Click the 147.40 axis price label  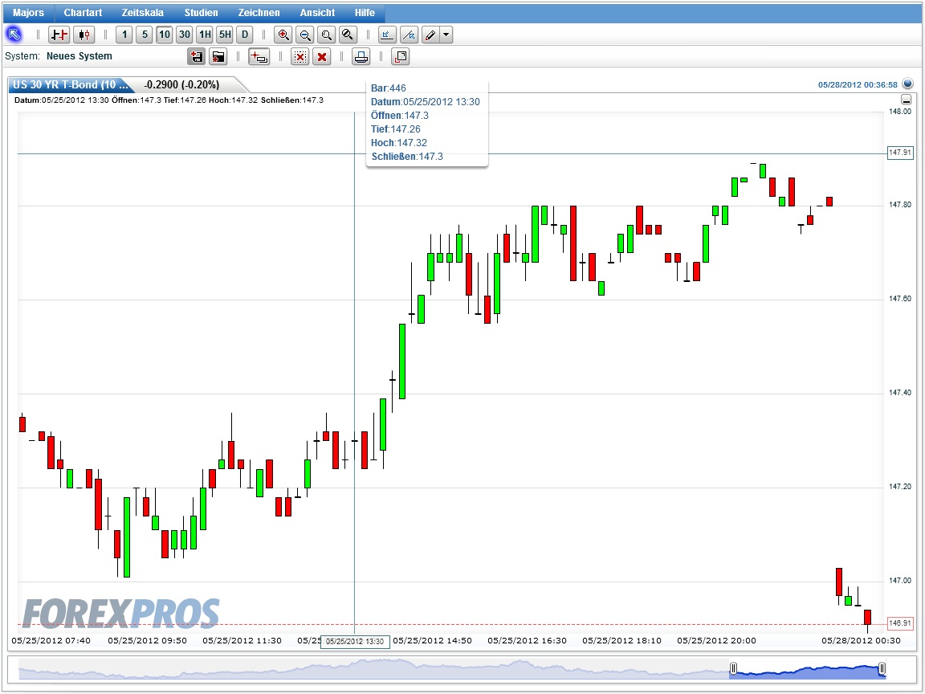(899, 393)
